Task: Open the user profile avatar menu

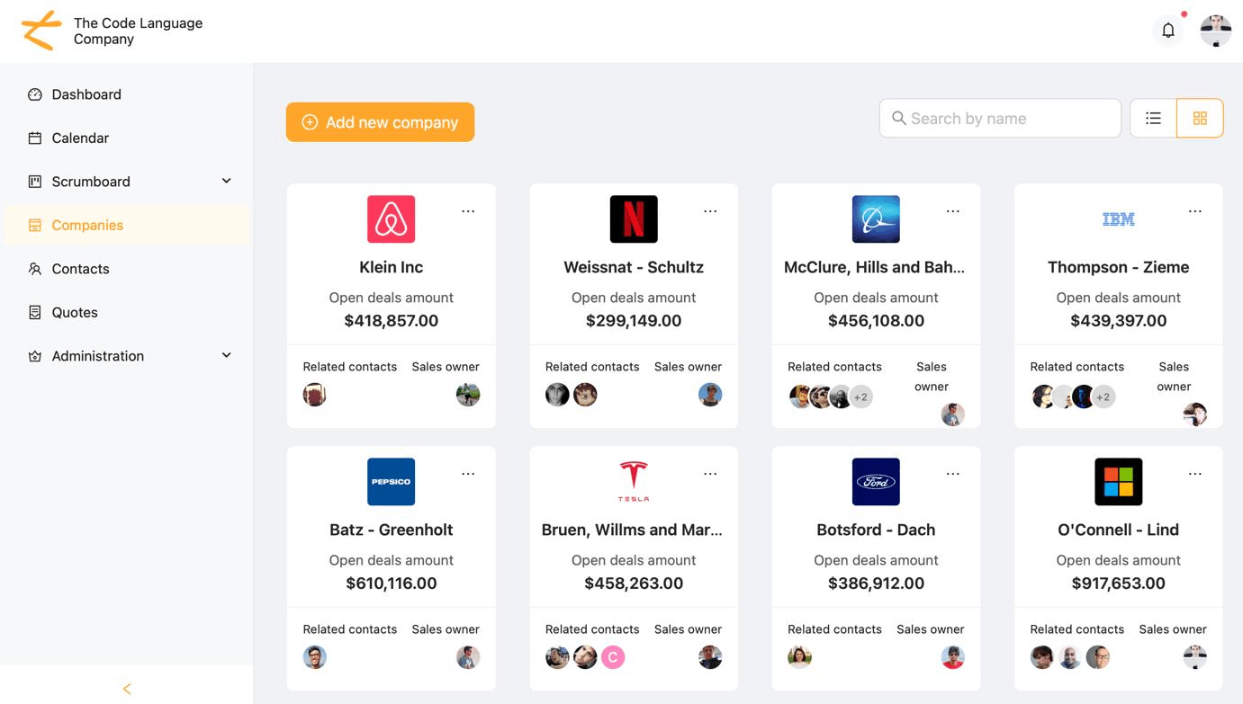Action: click(1216, 31)
